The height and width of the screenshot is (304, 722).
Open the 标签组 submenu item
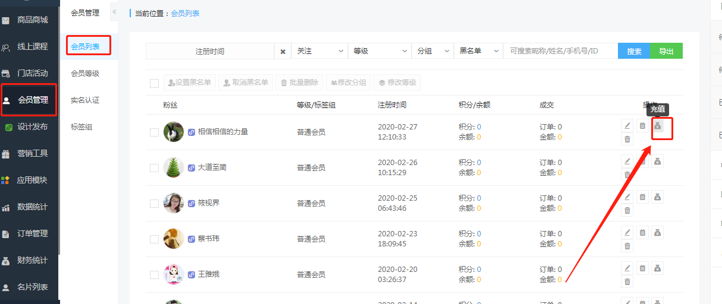click(81, 127)
